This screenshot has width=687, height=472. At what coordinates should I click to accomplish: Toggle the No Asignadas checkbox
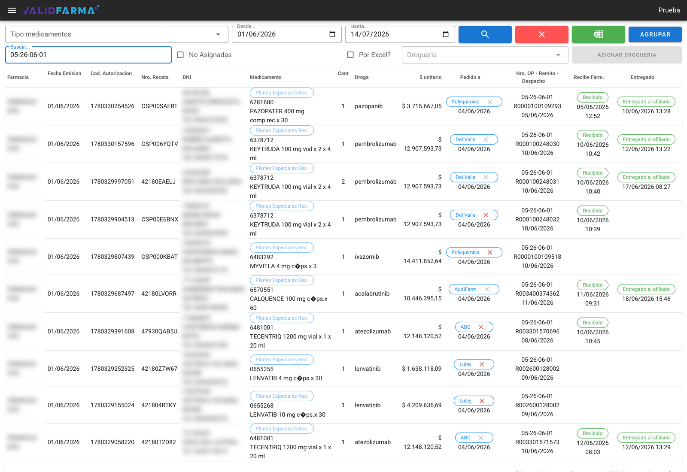[x=180, y=55]
